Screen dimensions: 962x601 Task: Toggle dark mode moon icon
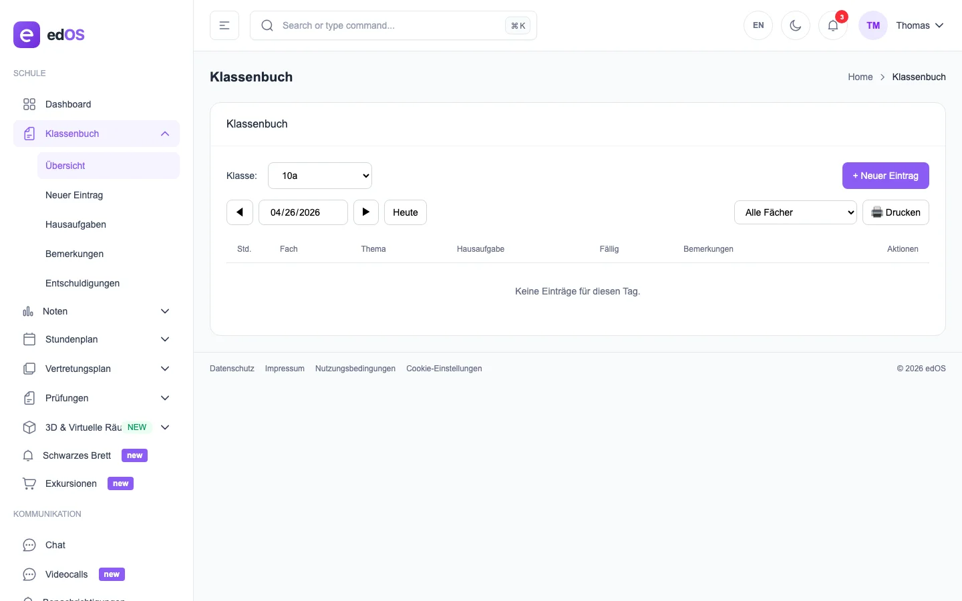795,25
